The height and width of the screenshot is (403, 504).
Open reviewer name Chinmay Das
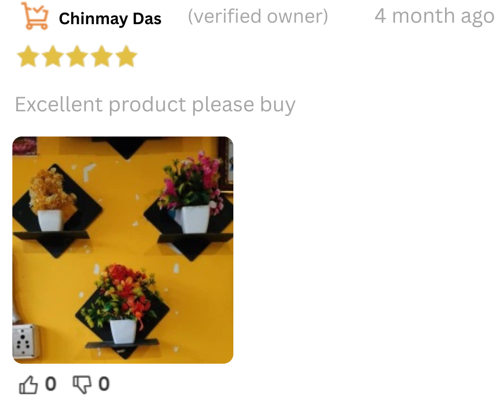(x=110, y=19)
